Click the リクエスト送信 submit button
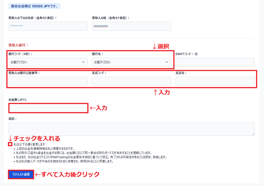264x186 pixels. click(x=21, y=174)
